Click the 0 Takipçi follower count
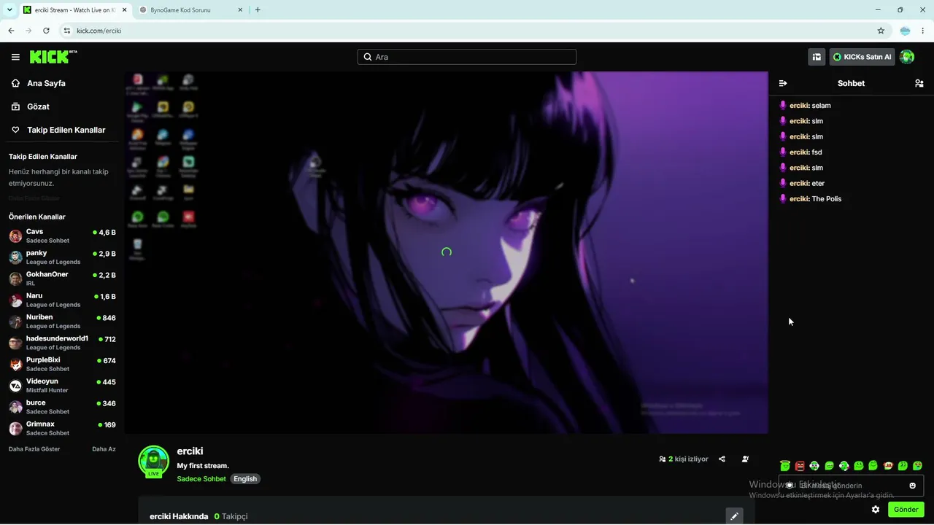The image size is (934, 525). pyautogui.click(x=231, y=516)
